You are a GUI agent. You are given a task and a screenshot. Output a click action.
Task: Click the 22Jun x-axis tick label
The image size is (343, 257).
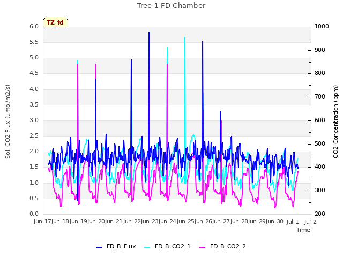pos(141,221)
